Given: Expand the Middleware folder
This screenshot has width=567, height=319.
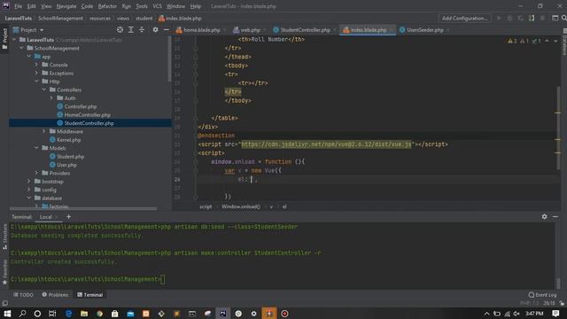Looking at the screenshot, I should [x=44, y=131].
